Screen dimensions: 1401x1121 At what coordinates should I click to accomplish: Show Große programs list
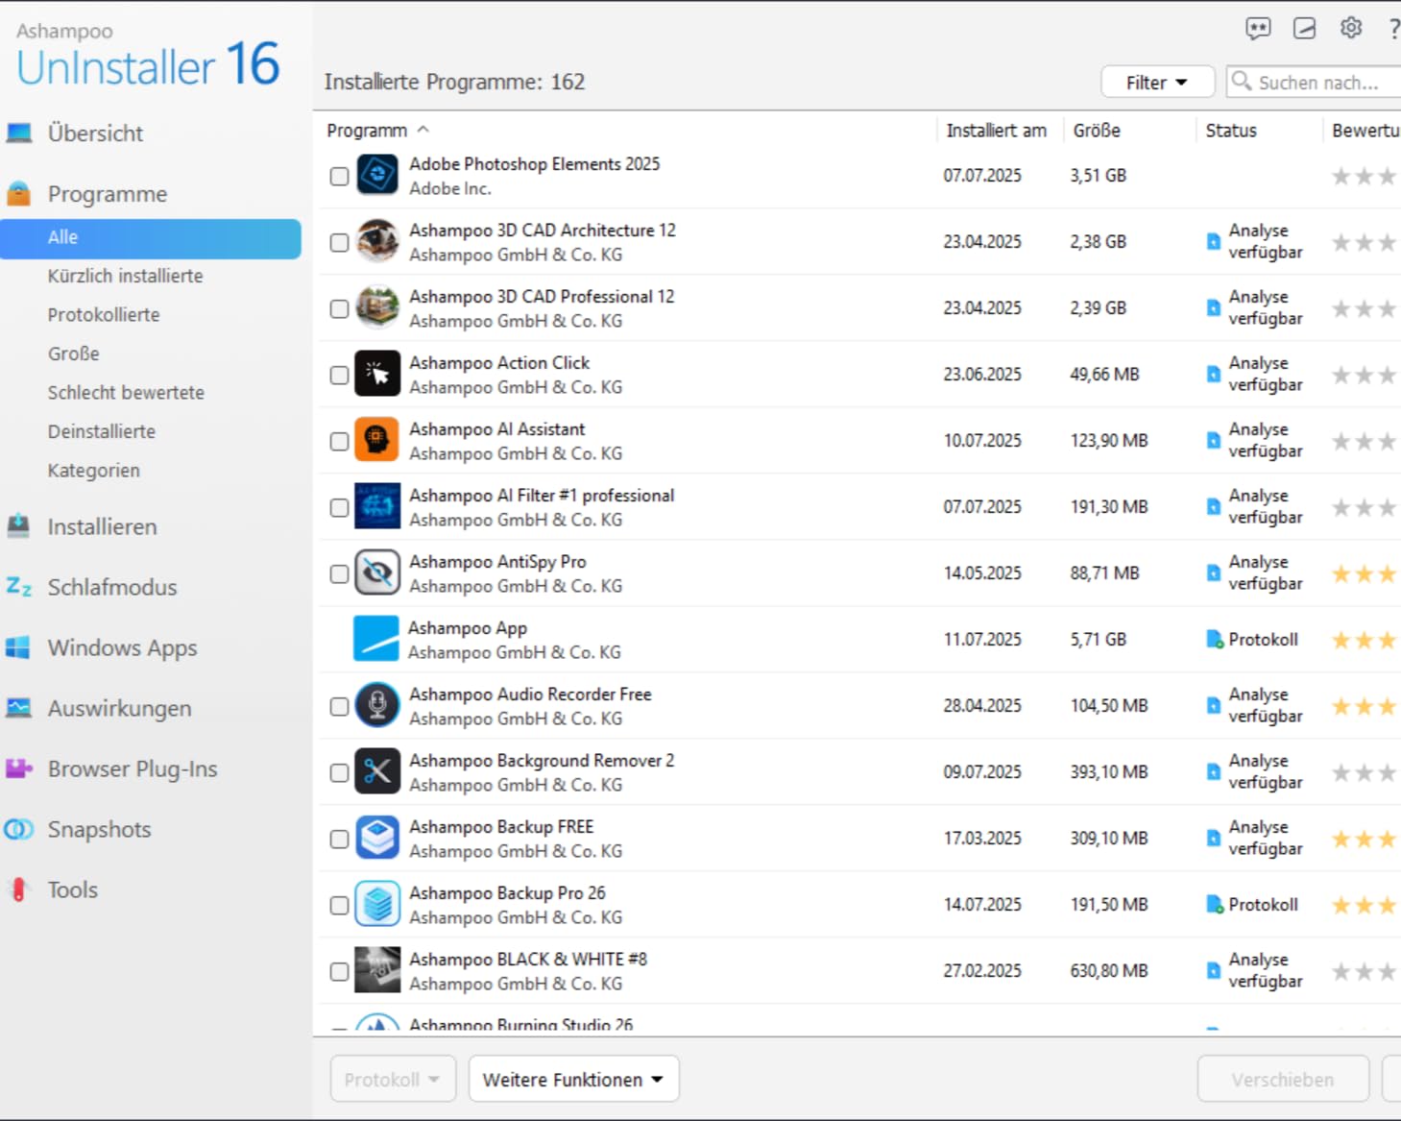[74, 353]
